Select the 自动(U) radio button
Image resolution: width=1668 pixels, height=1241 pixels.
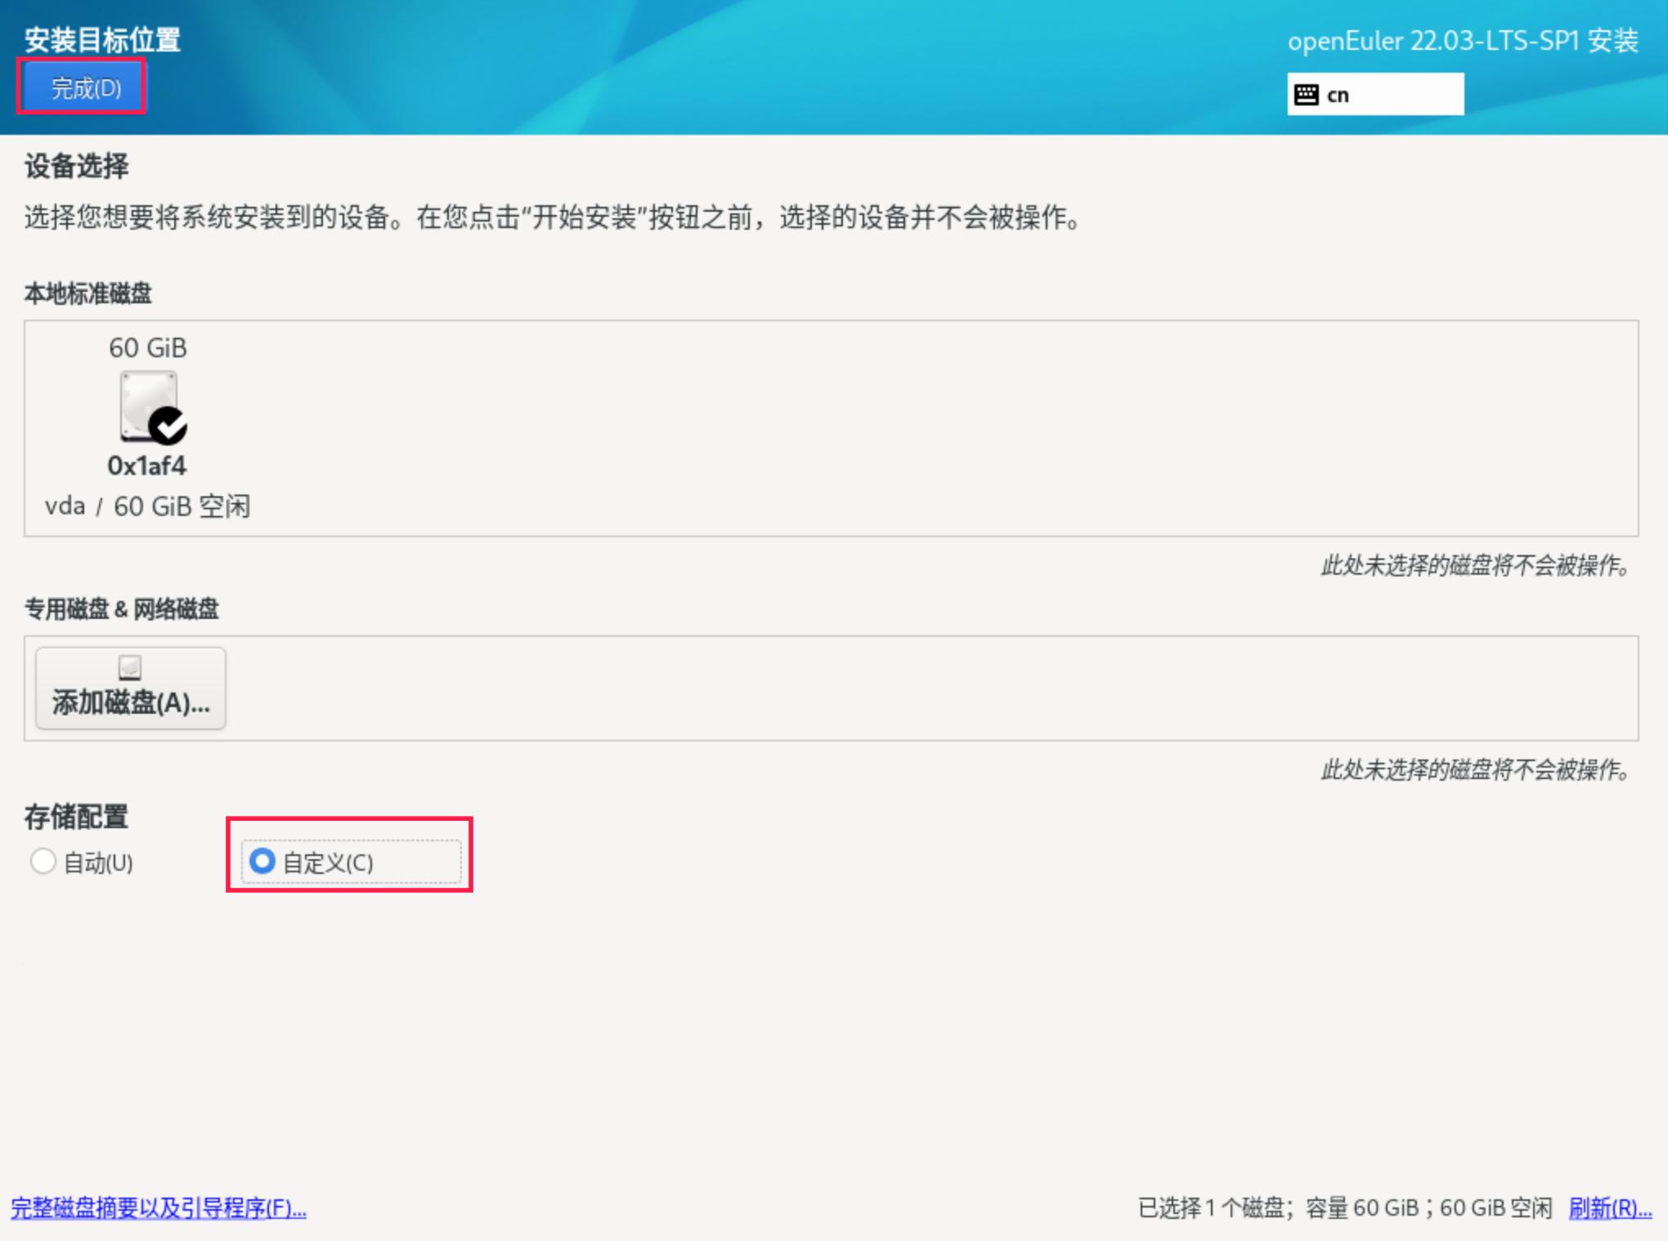[43, 861]
